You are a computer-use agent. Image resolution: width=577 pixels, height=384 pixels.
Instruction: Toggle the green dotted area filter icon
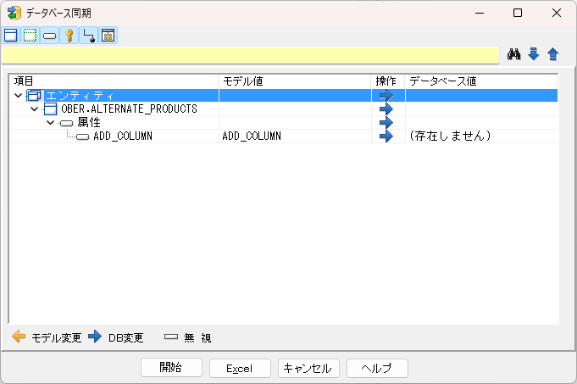(30, 36)
